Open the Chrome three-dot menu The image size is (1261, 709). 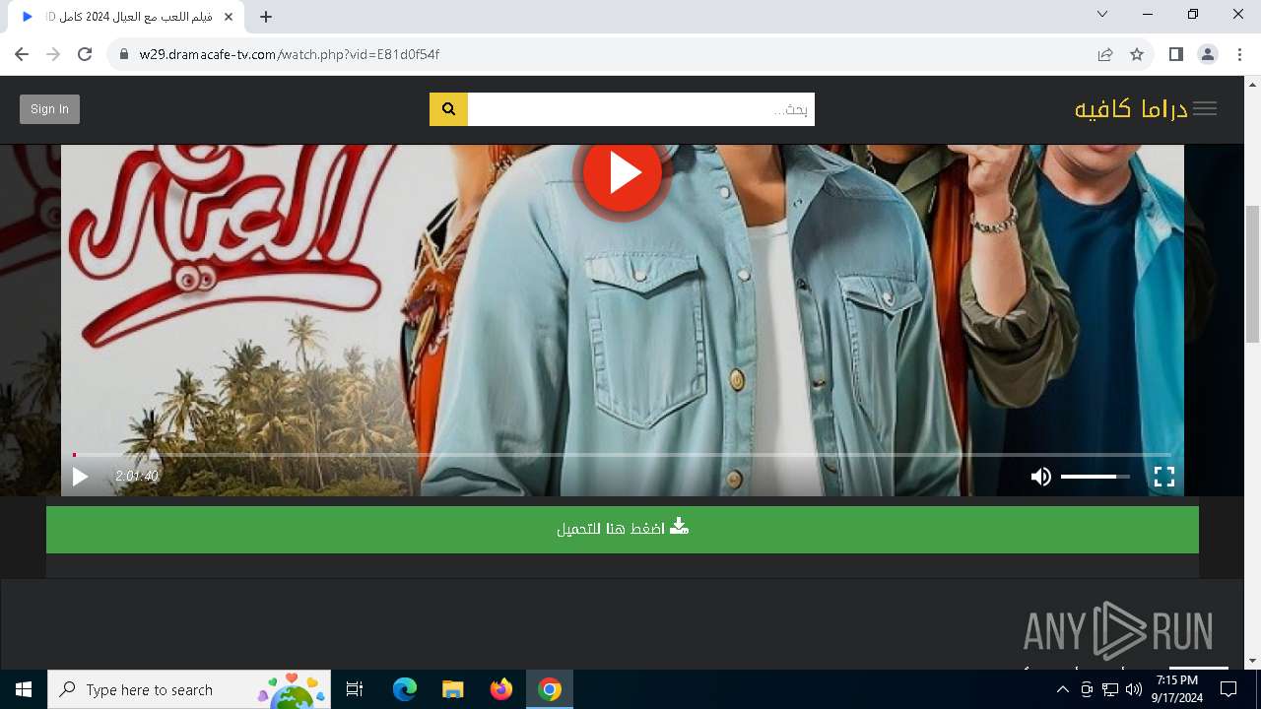coord(1239,54)
